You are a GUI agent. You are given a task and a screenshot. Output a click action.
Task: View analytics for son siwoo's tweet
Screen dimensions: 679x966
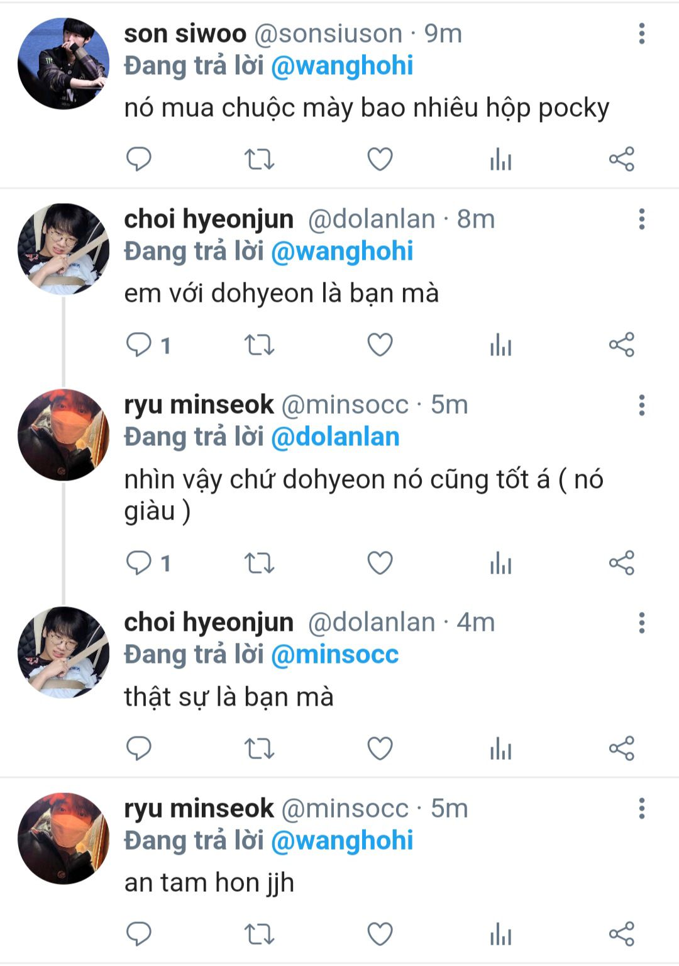point(500,159)
